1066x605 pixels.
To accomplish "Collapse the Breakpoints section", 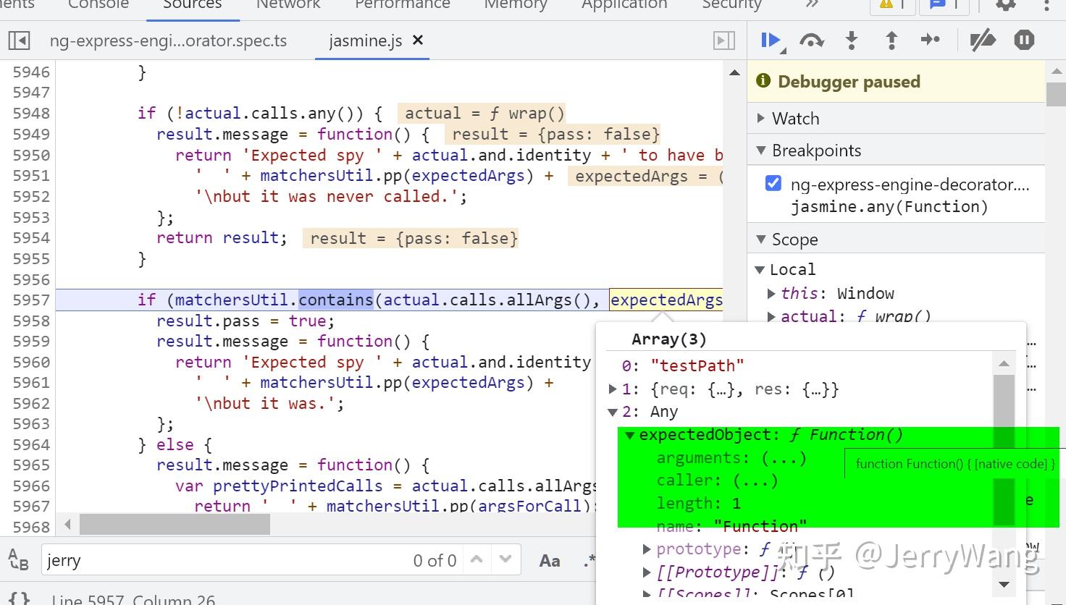I will pos(761,151).
